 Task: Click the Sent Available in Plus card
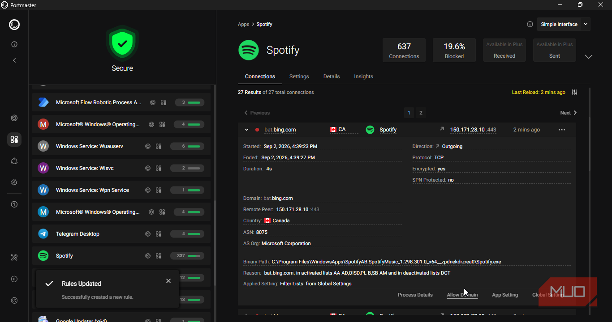tap(555, 50)
